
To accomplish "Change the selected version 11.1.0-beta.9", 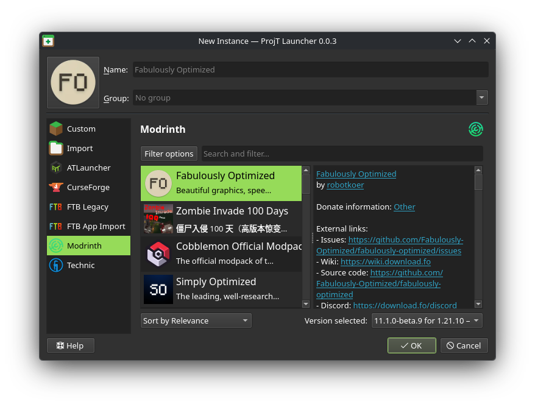I will point(427,320).
